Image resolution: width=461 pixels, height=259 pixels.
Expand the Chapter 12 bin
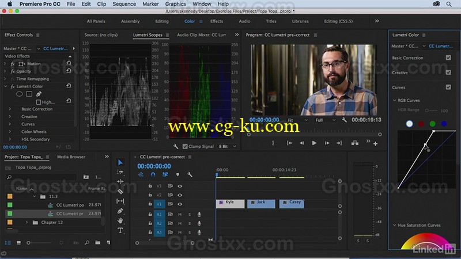(27, 222)
